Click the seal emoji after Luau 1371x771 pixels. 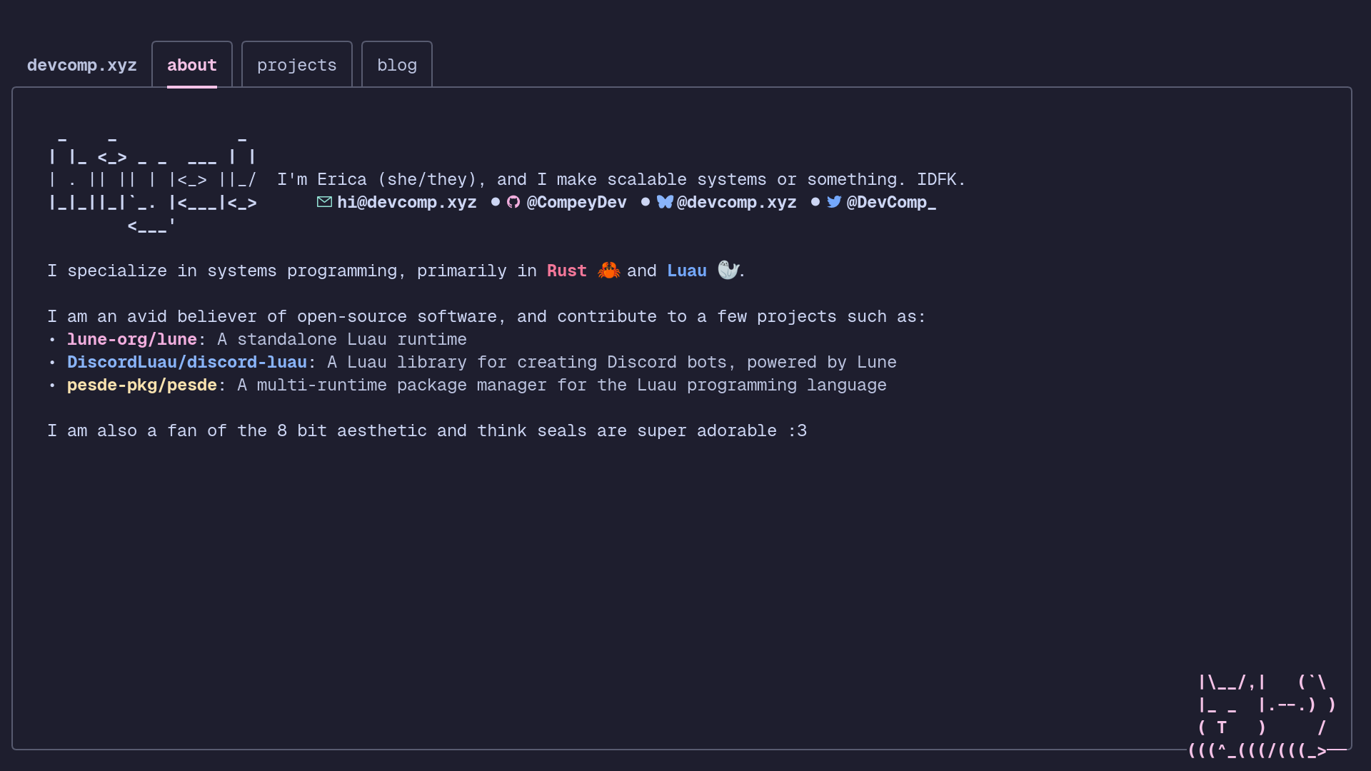coord(728,270)
